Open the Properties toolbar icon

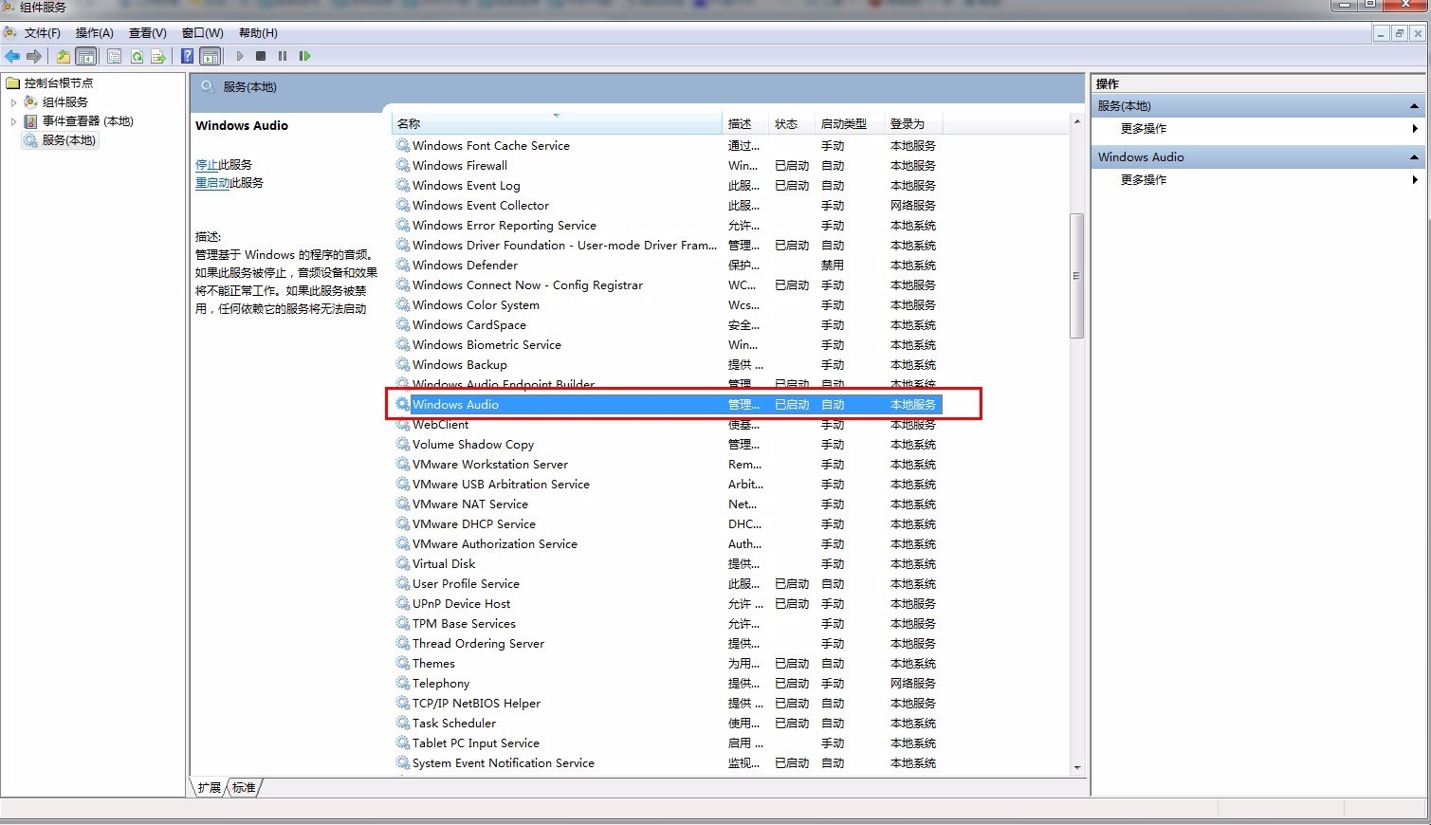point(114,56)
